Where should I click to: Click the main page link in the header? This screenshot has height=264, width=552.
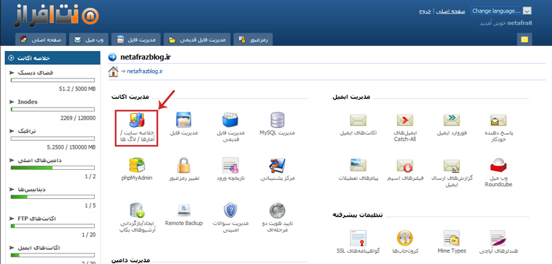click(451, 11)
